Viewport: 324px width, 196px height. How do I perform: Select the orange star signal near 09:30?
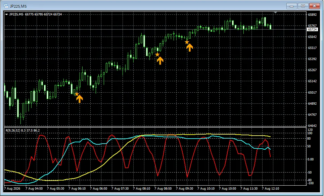[187, 42]
